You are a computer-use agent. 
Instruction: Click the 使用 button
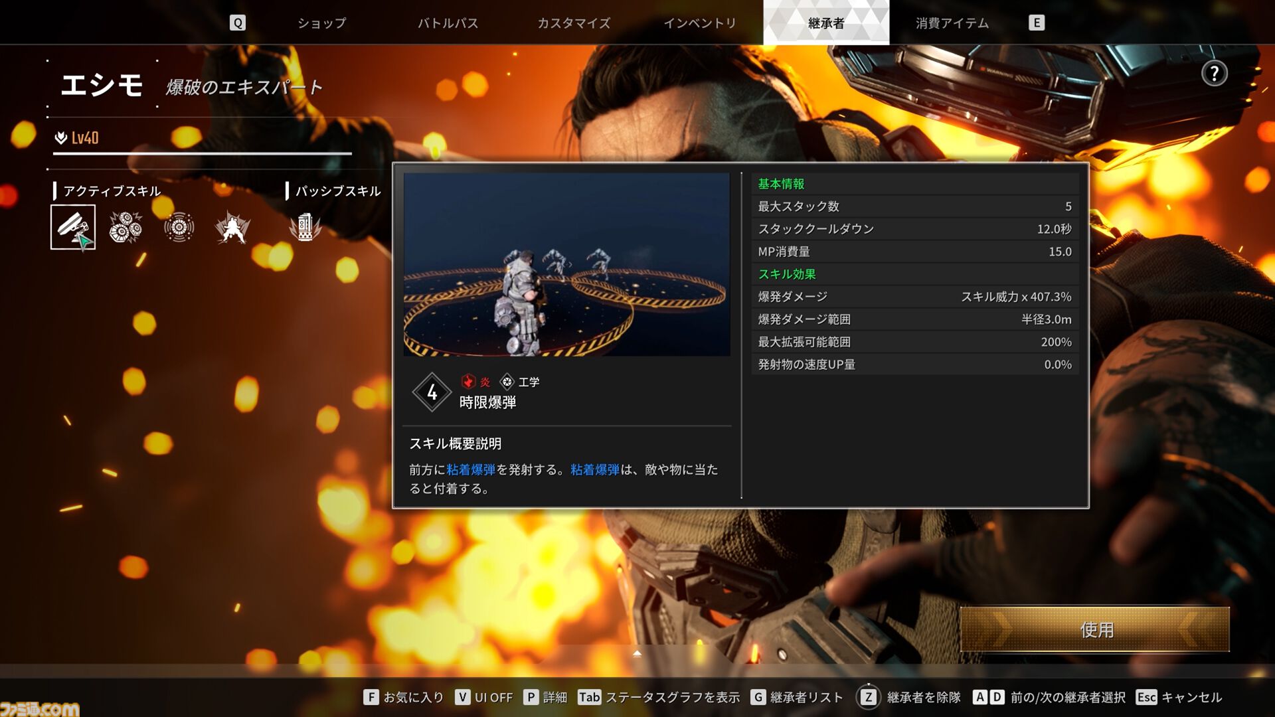(x=1095, y=629)
